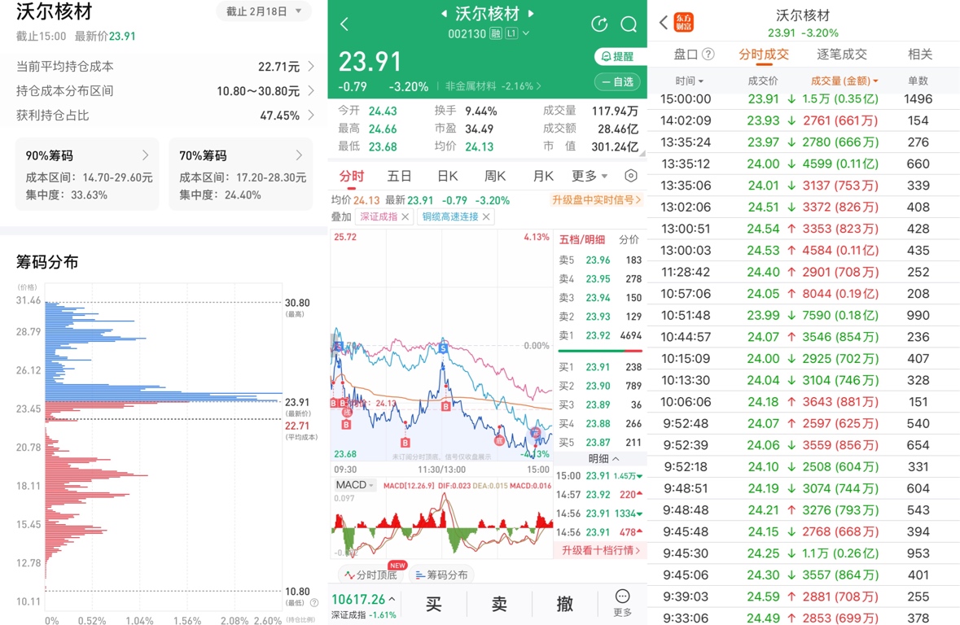This screenshot has height=625, width=960.
Task: Open the 非金属材料 sector link
Action: coord(493,86)
